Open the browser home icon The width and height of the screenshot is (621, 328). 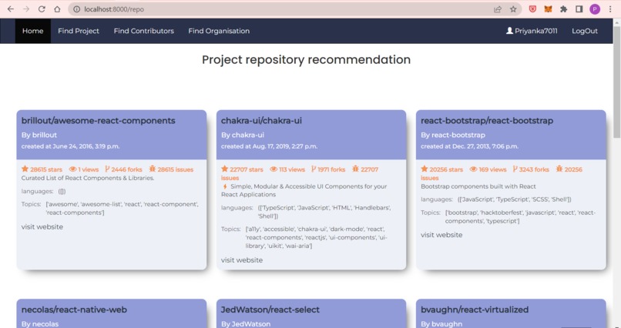point(57,9)
